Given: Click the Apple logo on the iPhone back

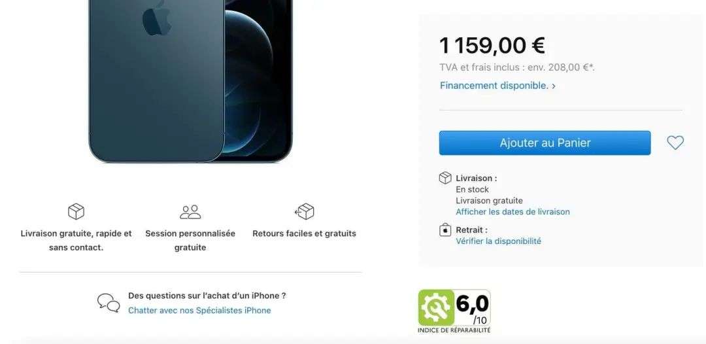Looking at the screenshot, I should pyautogui.click(x=157, y=17).
